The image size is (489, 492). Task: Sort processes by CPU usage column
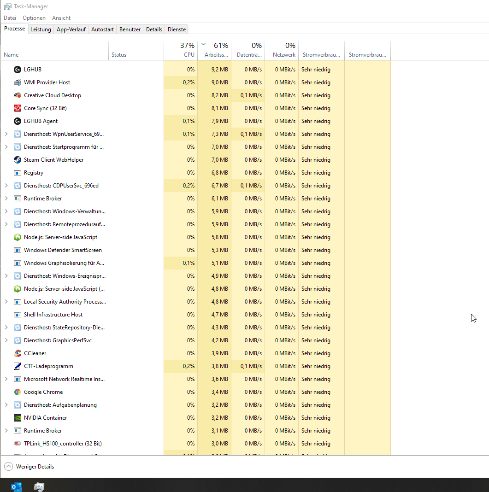click(181, 51)
